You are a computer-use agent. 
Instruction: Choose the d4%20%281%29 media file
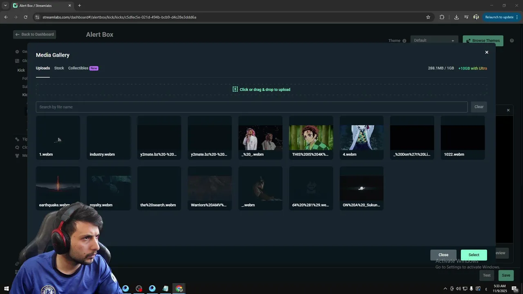[311, 188]
